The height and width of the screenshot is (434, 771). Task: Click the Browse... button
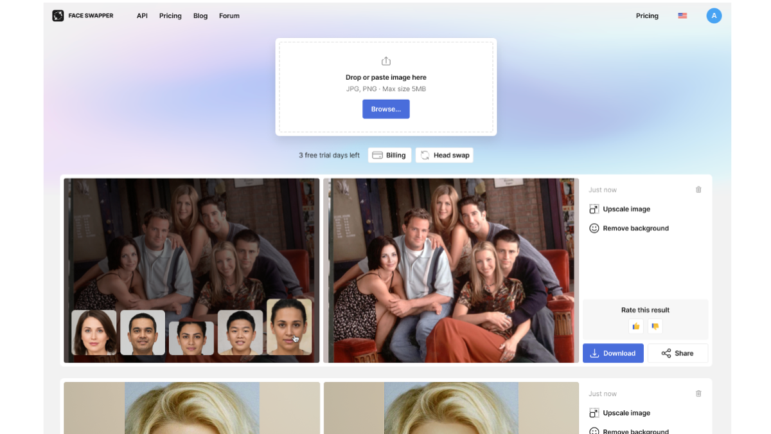click(386, 109)
